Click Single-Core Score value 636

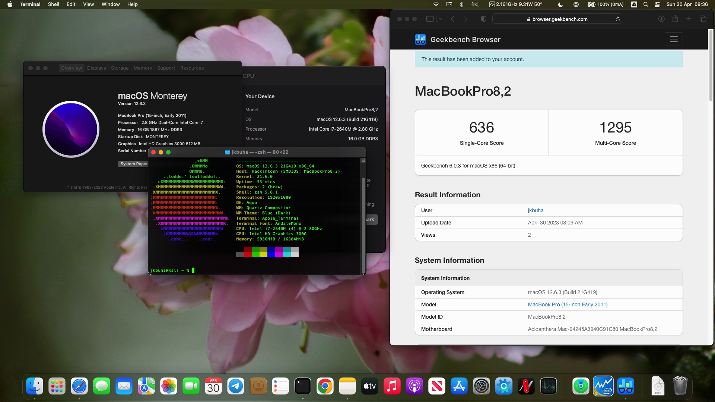point(482,128)
